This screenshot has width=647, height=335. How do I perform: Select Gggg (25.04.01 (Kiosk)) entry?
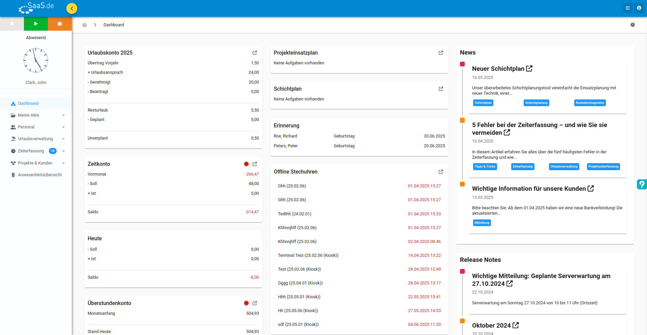click(x=359, y=283)
